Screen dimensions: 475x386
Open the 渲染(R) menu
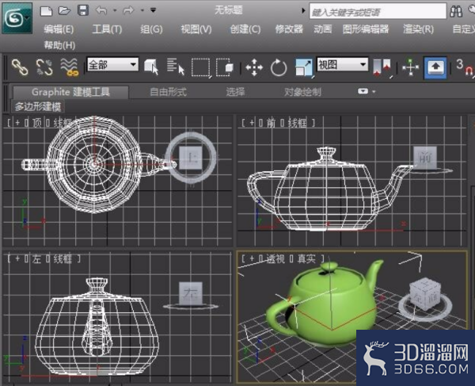[418, 29]
